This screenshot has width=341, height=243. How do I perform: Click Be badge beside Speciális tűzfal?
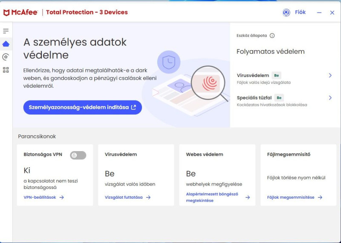click(x=279, y=98)
